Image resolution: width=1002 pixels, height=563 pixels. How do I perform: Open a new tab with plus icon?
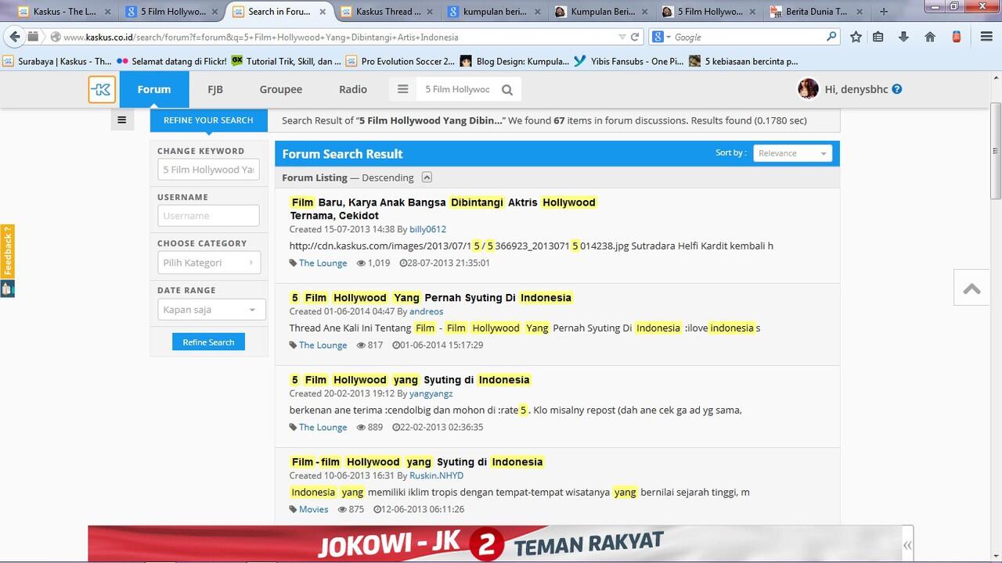click(x=884, y=12)
